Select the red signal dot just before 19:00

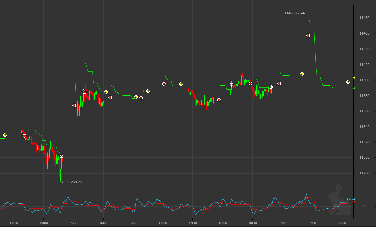point(279,84)
